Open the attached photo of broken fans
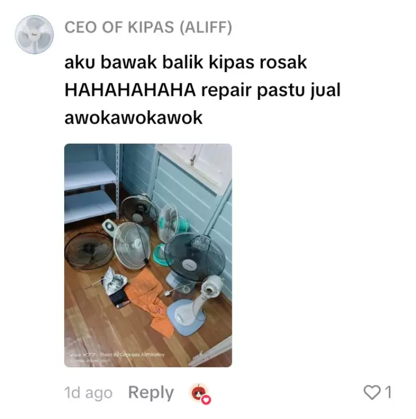The image size is (416, 419). pos(148,255)
